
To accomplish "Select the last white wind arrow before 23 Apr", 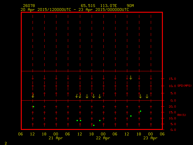I will coord(147,96).
